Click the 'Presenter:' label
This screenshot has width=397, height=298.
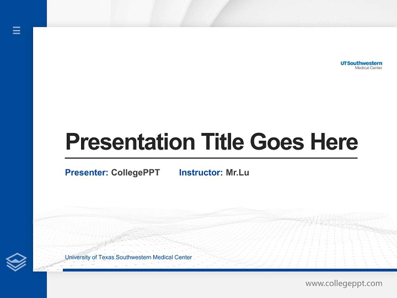tap(86, 173)
